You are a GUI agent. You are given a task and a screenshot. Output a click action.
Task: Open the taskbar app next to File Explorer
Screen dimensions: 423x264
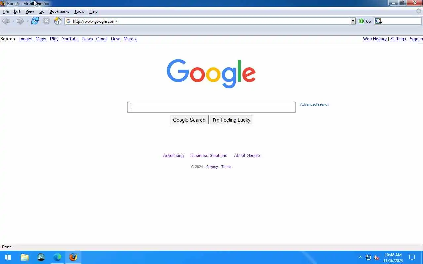click(41, 257)
